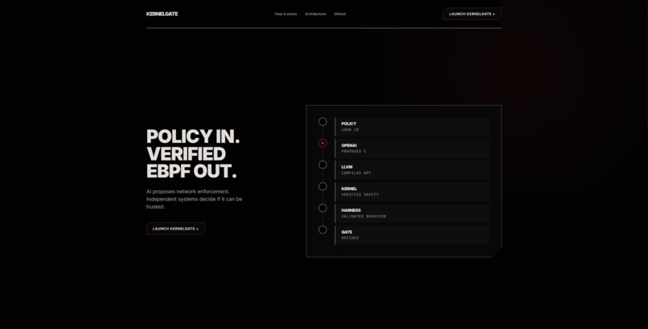Click the HARNESS Validates Behavior card

click(x=412, y=213)
